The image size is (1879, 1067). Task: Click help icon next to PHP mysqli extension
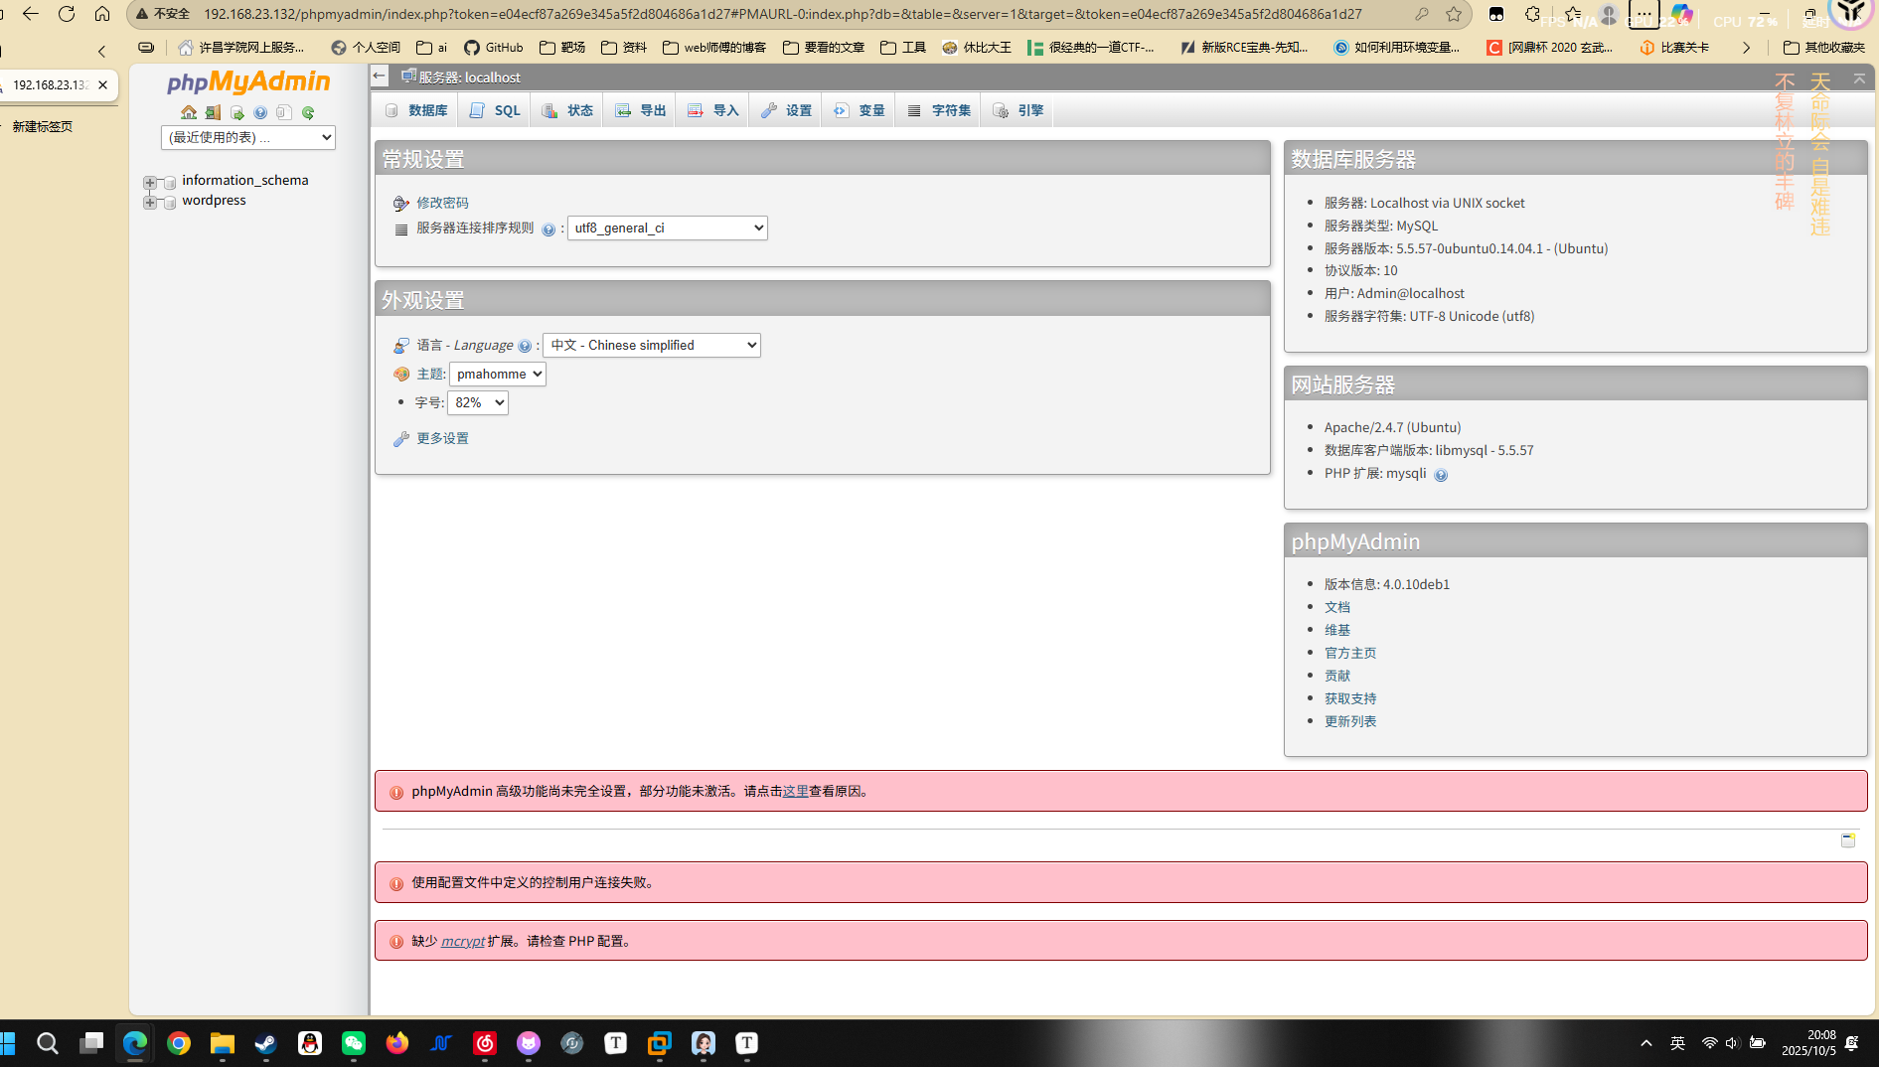[x=1441, y=475]
